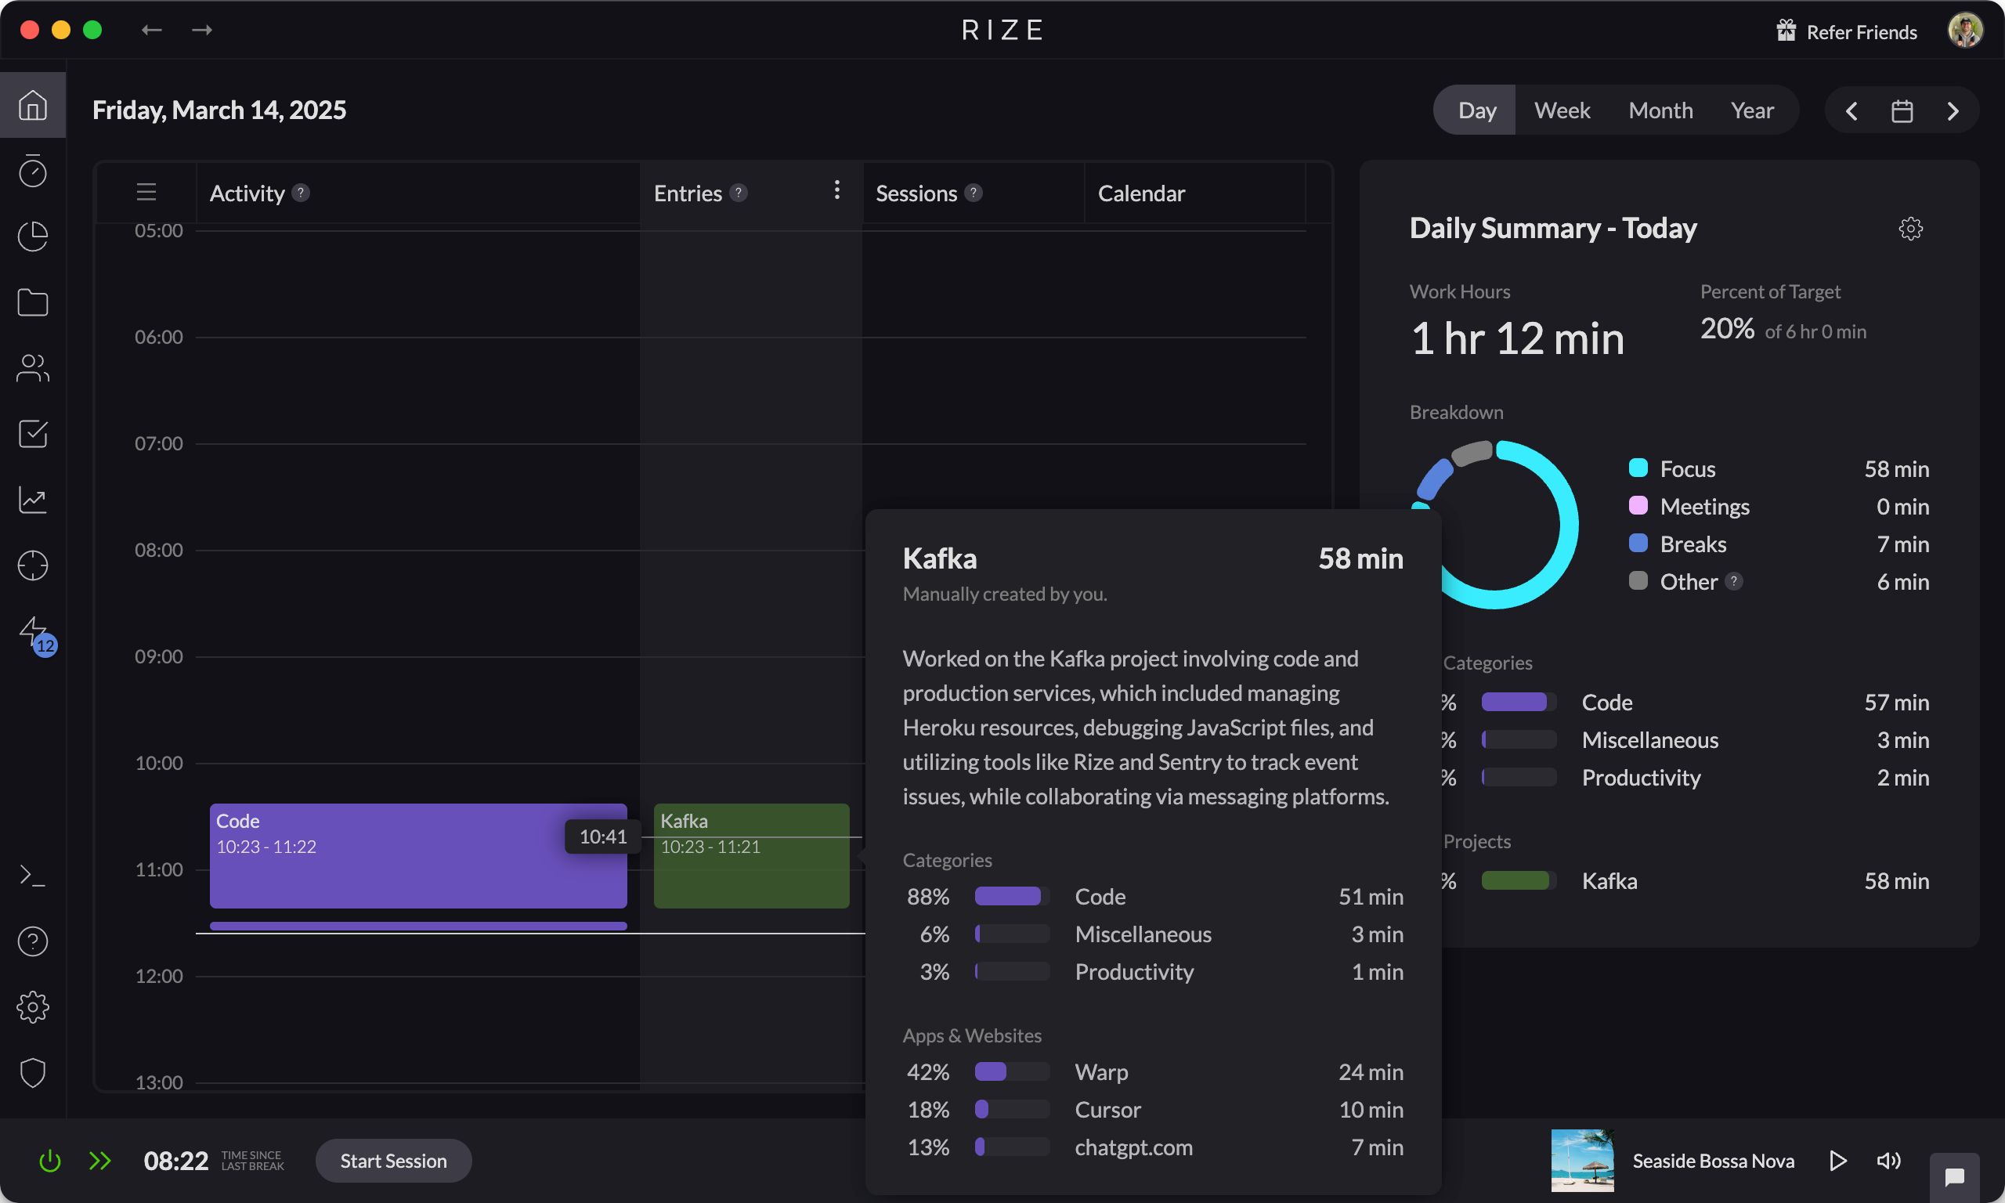Open the Entries three-dot options menu

(836, 190)
